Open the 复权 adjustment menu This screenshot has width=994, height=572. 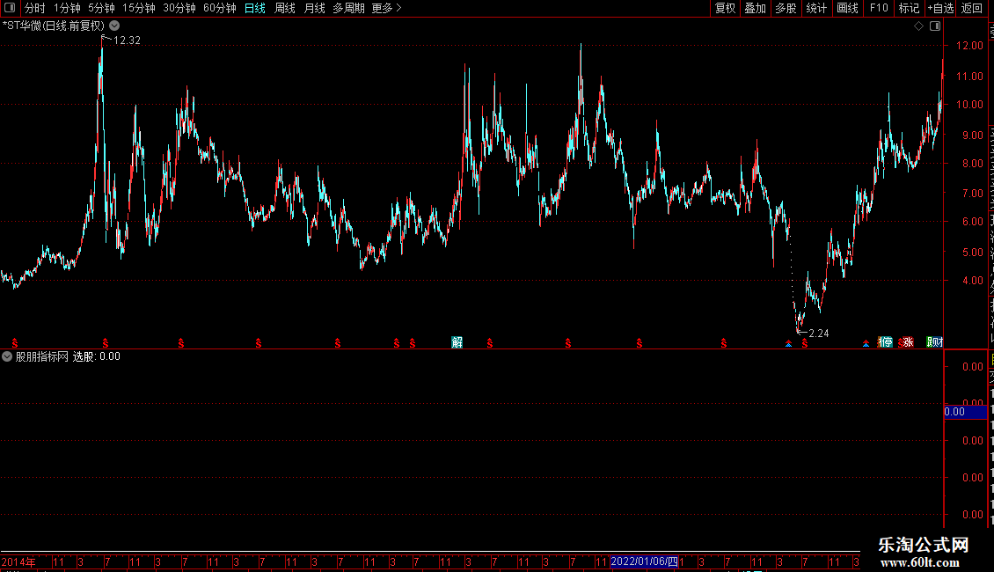click(725, 8)
